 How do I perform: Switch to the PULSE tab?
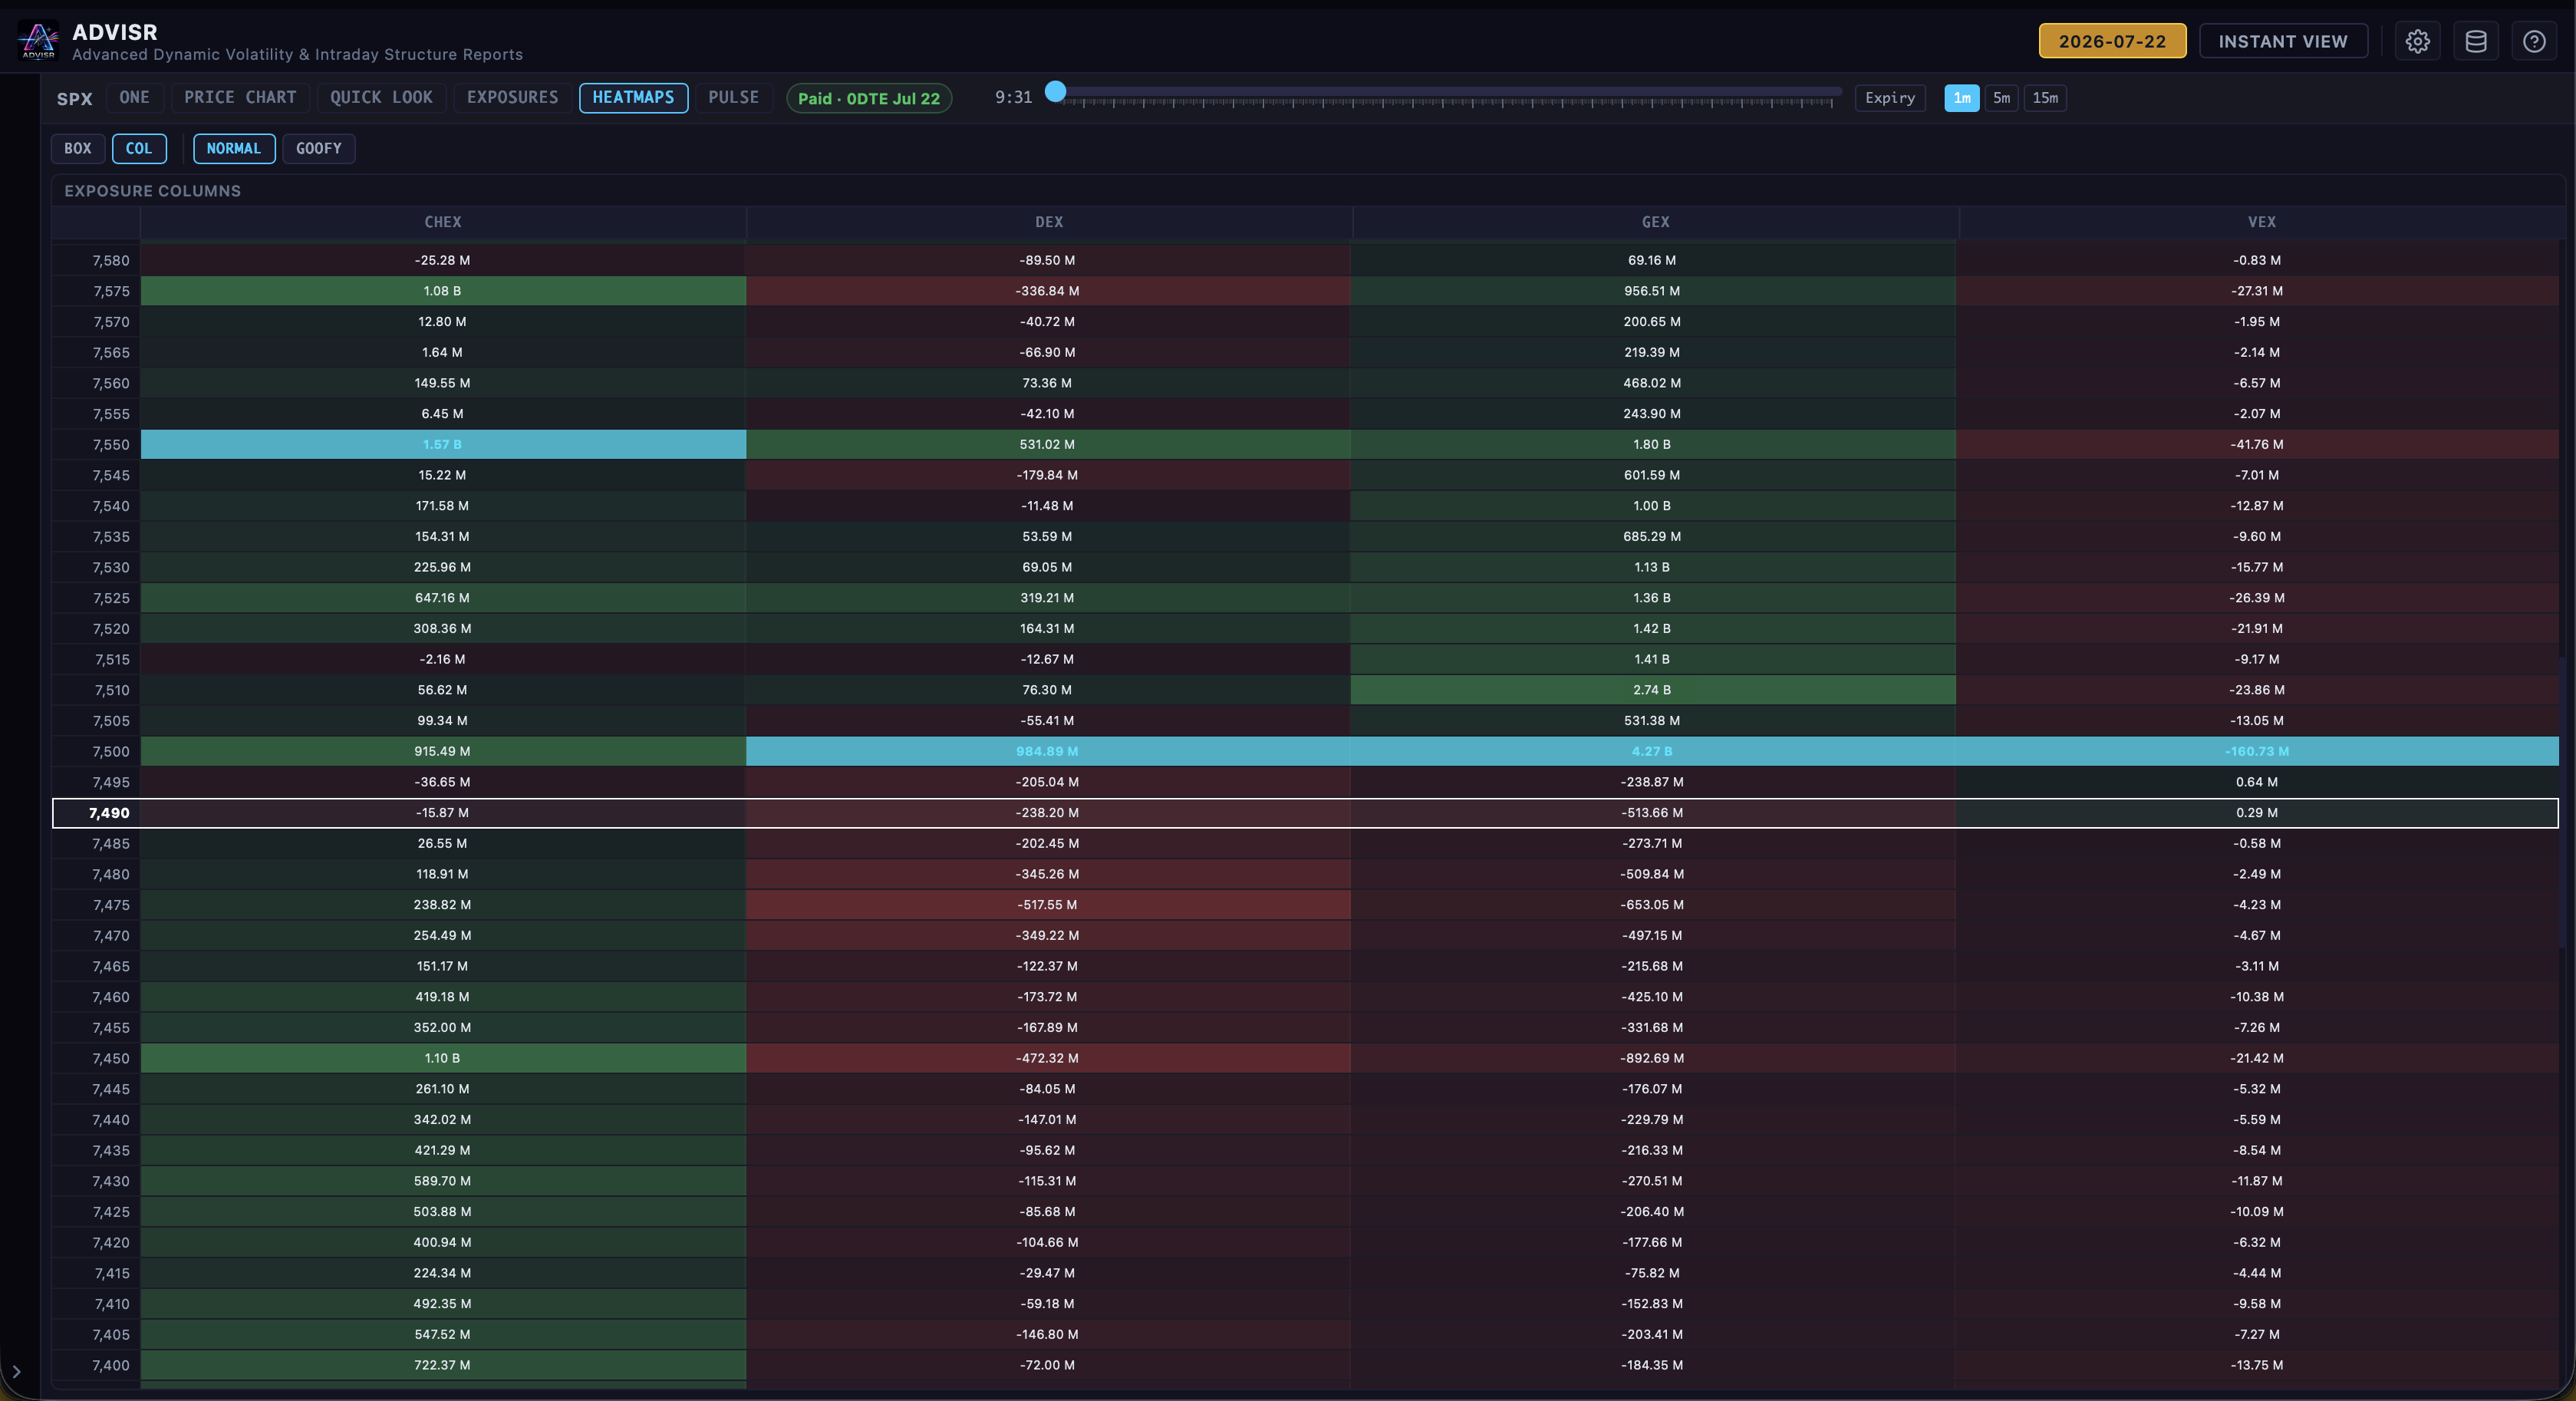click(x=733, y=97)
